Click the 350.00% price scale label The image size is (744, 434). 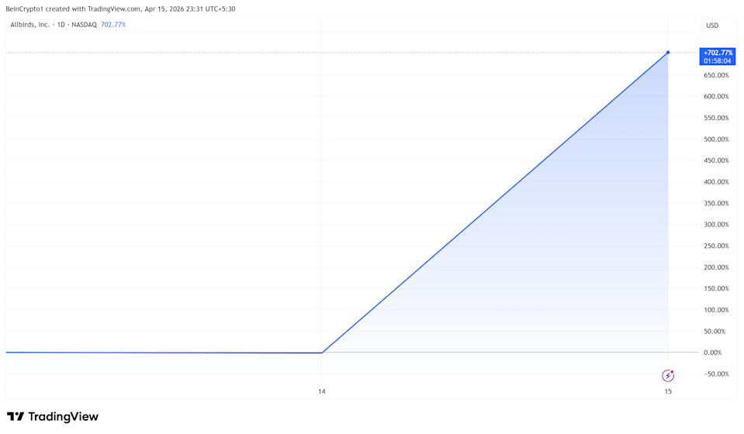[x=716, y=203]
